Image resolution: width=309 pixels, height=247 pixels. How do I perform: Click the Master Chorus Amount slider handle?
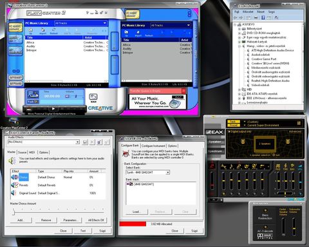point(14,212)
